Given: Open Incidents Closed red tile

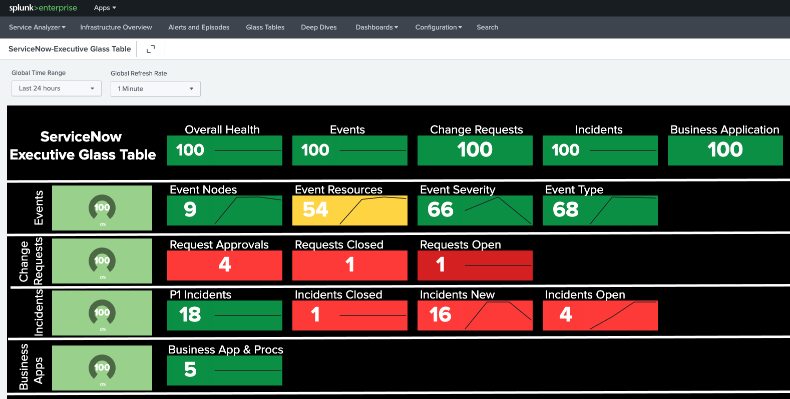Looking at the screenshot, I should pyautogui.click(x=350, y=315).
